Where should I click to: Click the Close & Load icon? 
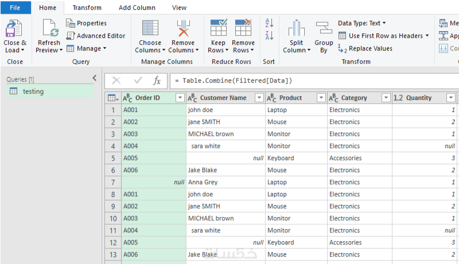tap(14, 29)
